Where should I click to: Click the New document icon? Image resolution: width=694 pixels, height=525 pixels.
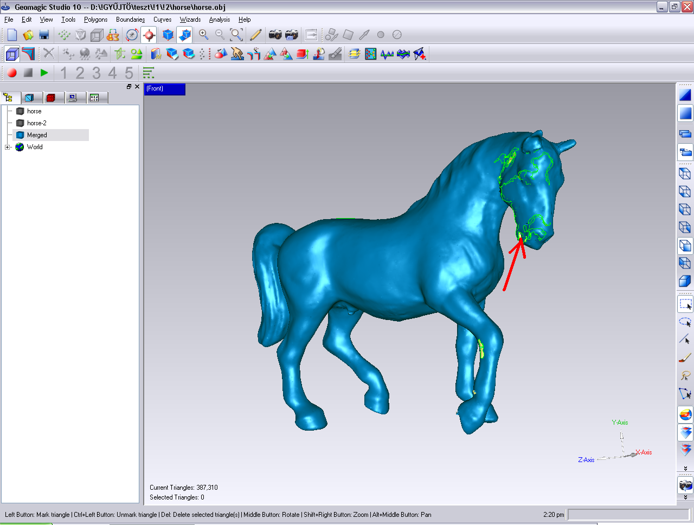[12, 35]
